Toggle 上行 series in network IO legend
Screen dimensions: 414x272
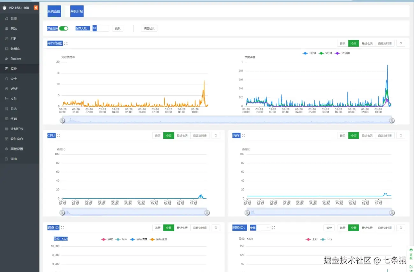311,239
